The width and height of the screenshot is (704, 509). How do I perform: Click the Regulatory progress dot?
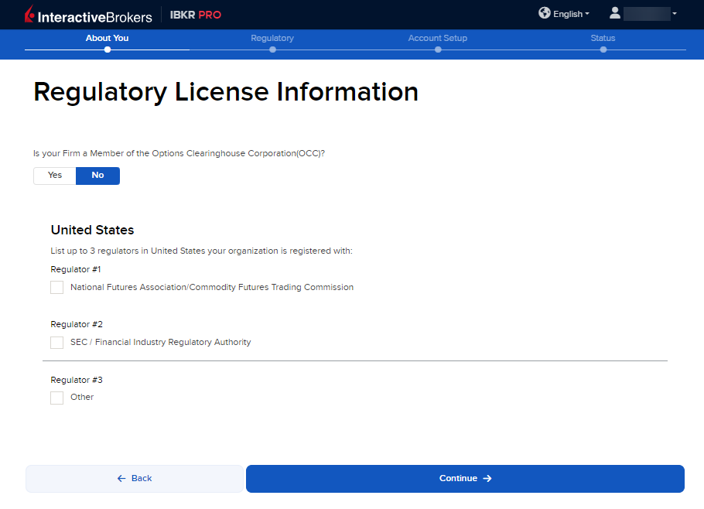(x=272, y=50)
